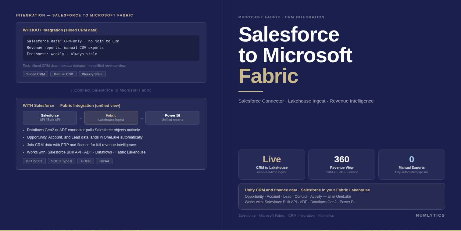Screen dimensions: 461x231
Task: Click the arrow between Salesforce and Fabric boxes
Action: click(80, 118)
